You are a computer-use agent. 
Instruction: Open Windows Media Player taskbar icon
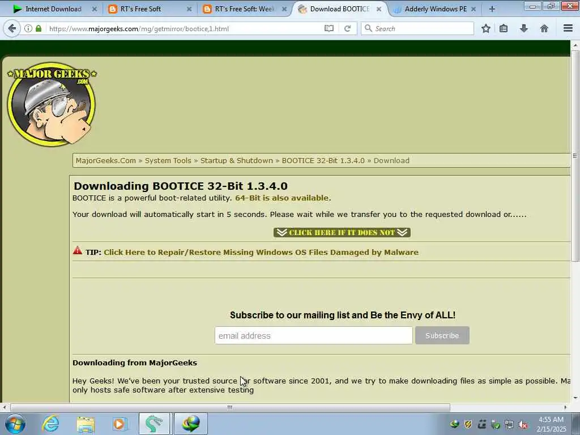[x=120, y=424]
